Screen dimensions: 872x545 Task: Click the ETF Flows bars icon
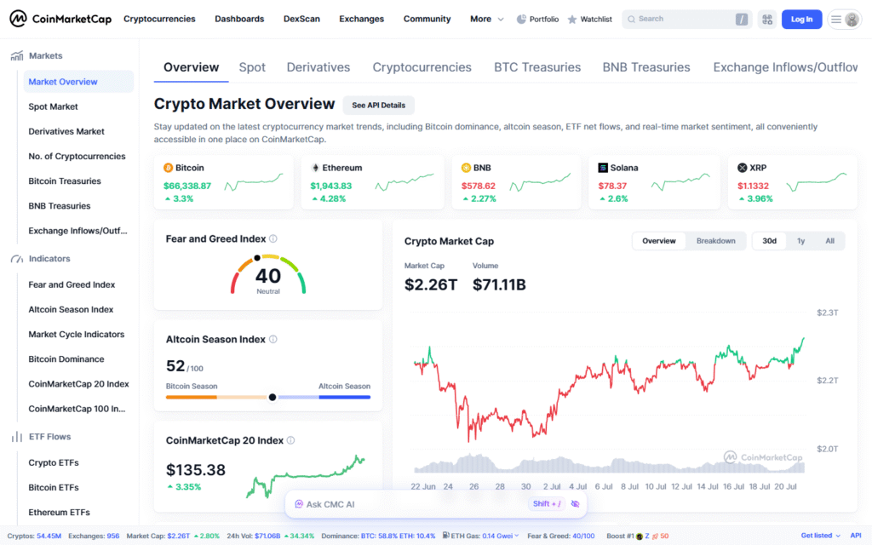pyautogui.click(x=17, y=437)
